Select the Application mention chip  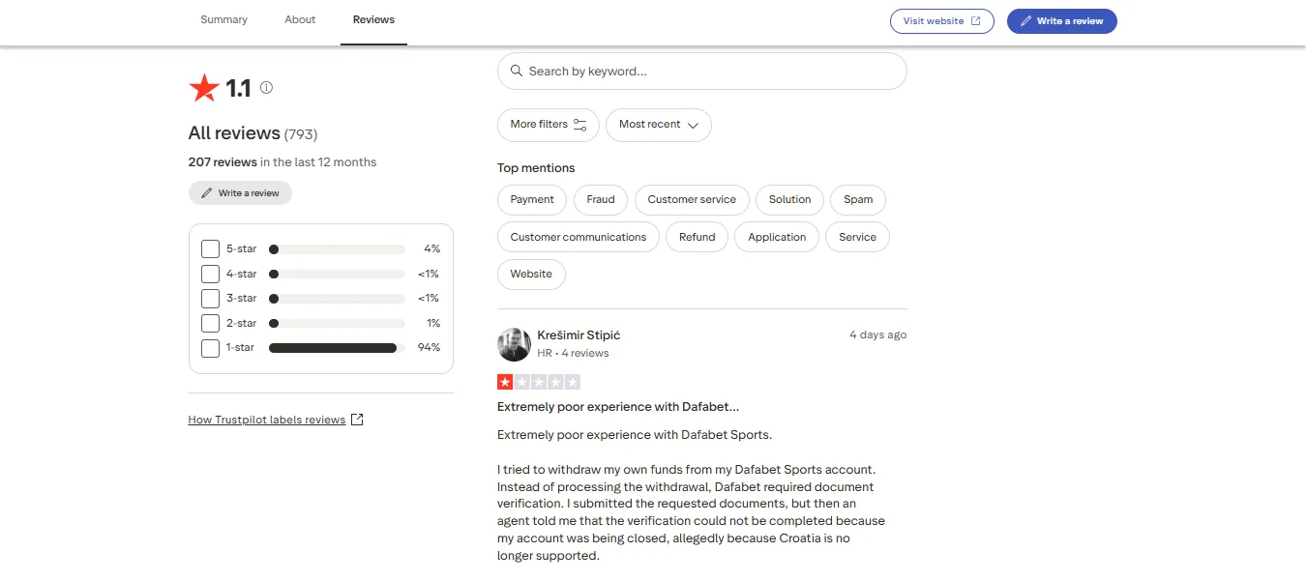(x=777, y=238)
